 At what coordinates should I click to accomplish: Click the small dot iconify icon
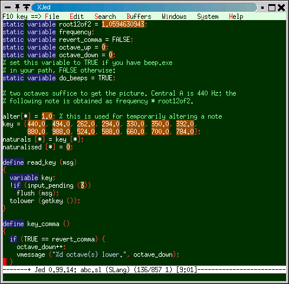tap(262, 8)
